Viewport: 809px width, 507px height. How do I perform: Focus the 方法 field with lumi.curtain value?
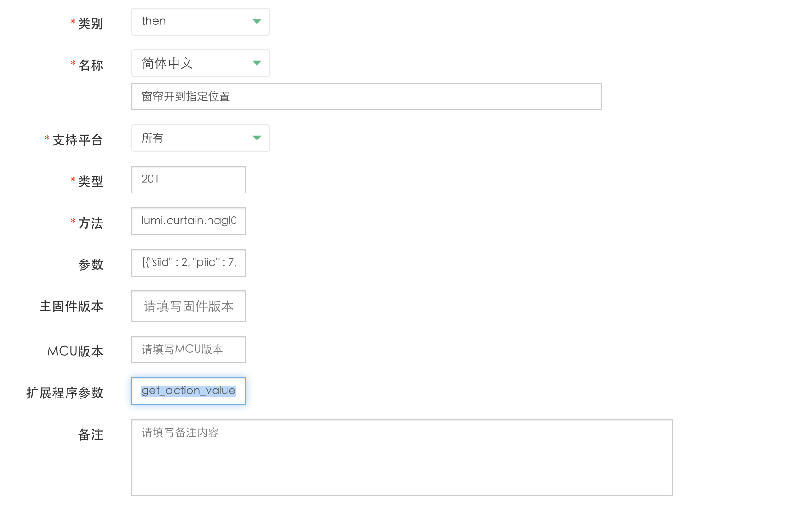(188, 221)
